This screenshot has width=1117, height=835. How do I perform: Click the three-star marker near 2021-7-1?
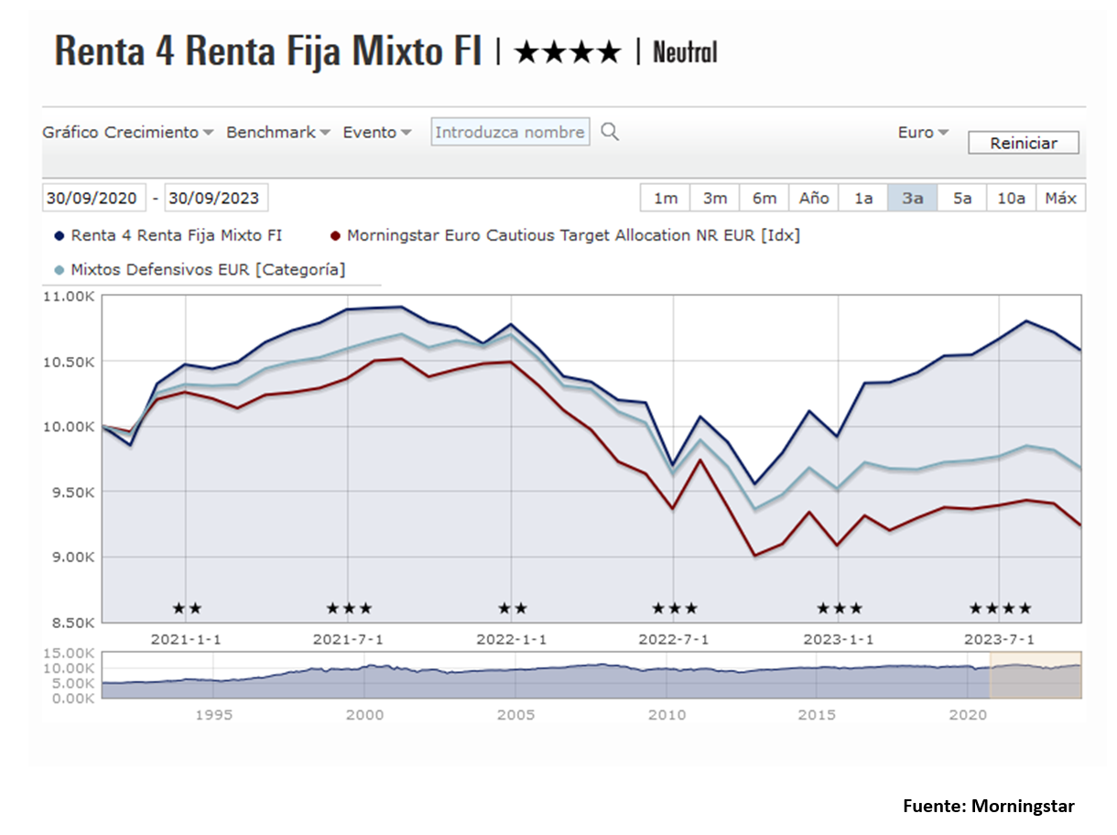349,608
